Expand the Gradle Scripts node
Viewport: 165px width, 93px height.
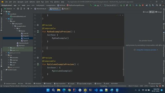coord(4,69)
